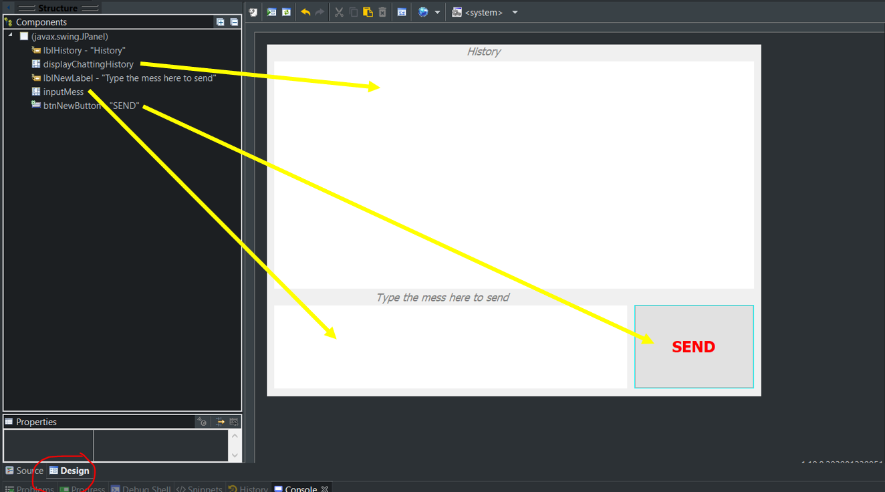This screenshot has width=885, height=492.
Task: Collapse the javax.swing.JPanel tree node
Action: tap(11, 36)
